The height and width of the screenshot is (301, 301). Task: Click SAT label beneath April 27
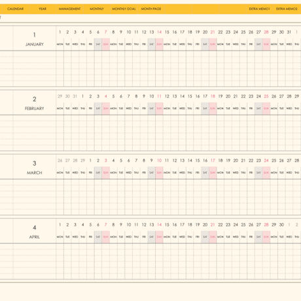pos(258,237)
